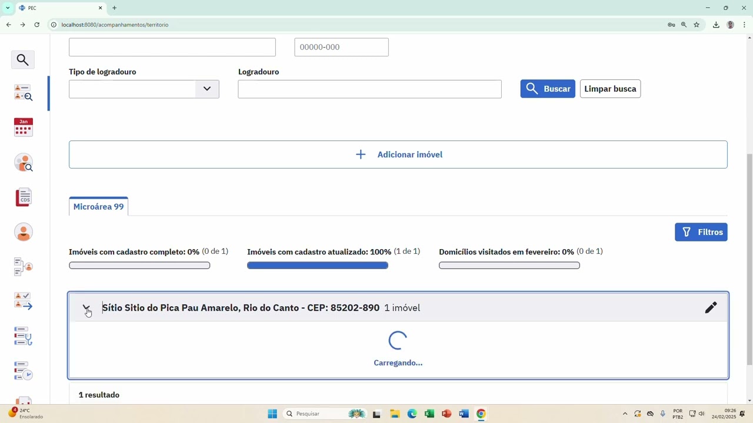Select the Microárea 99 tab
The width and height of the screenshot is (753, 423).
[x=98, y=207]
